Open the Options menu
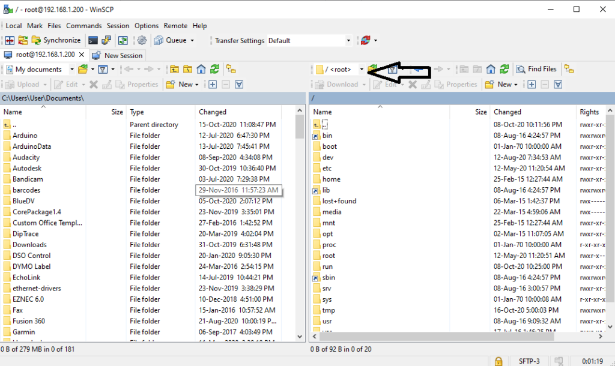Viewport: 615px width, 366px height. click(x=147, y=26)
